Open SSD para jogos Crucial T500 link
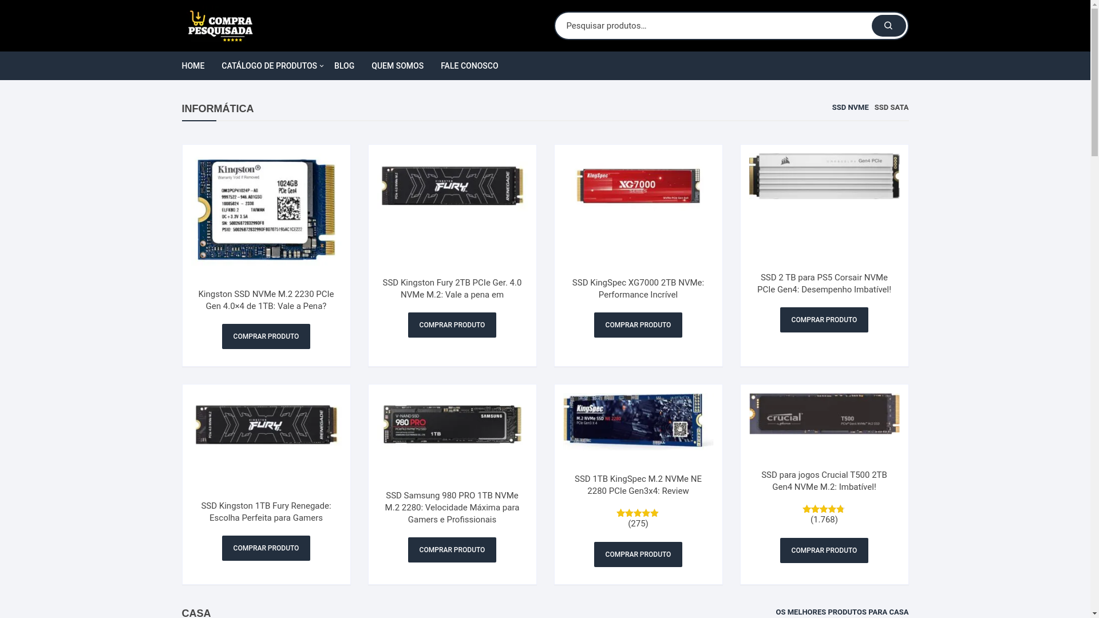 [x=824, y=481]
